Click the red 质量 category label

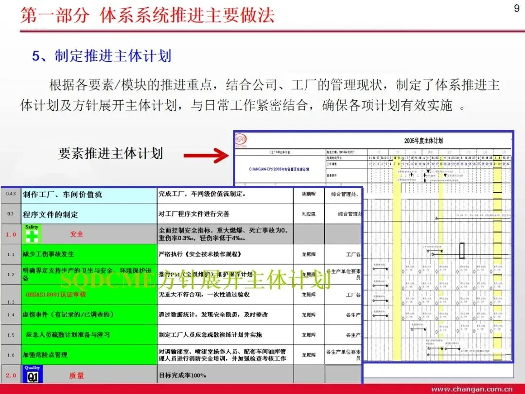[x=76, y=376]
